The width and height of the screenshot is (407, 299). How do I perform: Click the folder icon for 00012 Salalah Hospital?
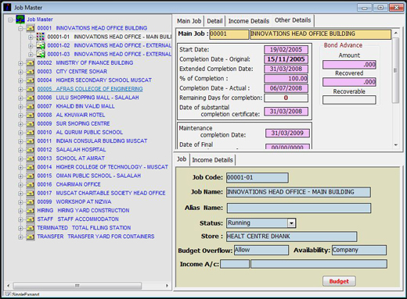coord(31,150)
